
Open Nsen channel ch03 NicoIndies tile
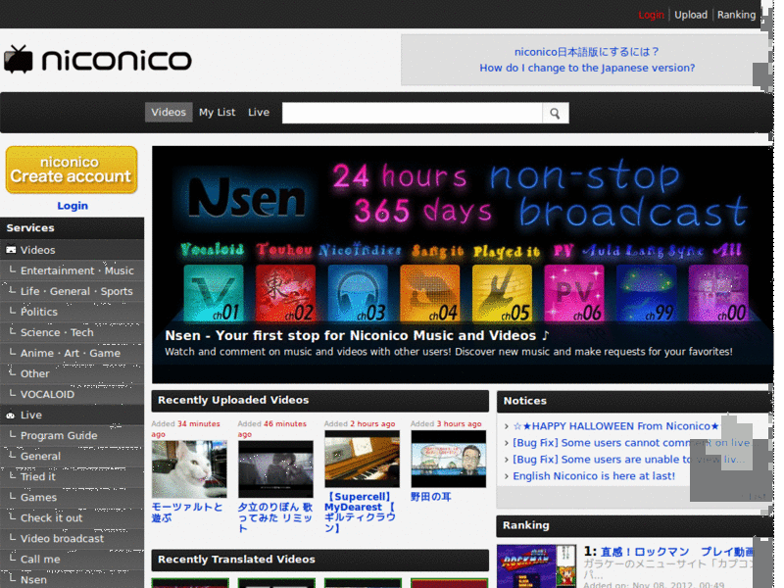[358, 293]
